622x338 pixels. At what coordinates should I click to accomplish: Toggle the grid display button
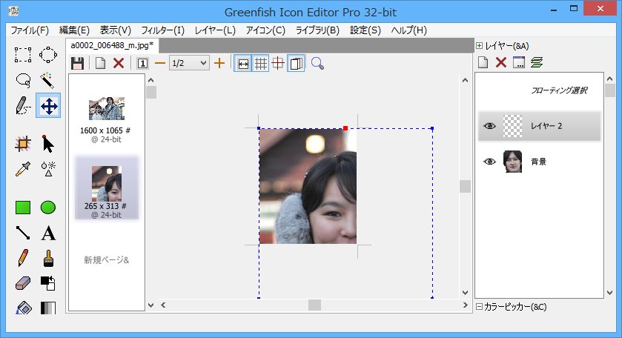(x=260, y=64)
